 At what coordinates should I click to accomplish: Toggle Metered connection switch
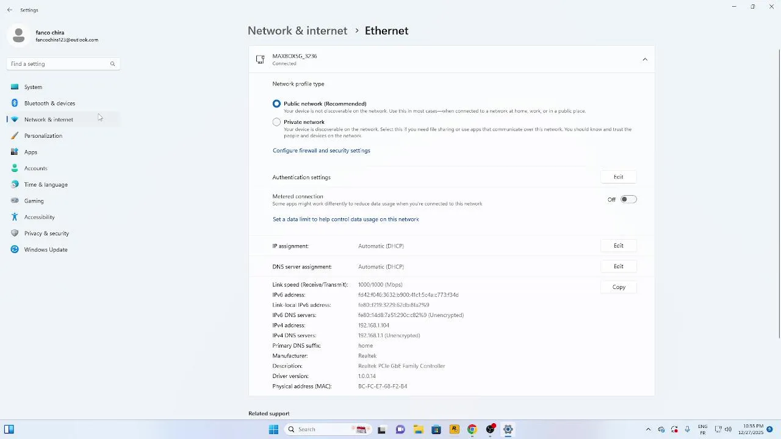628,199
